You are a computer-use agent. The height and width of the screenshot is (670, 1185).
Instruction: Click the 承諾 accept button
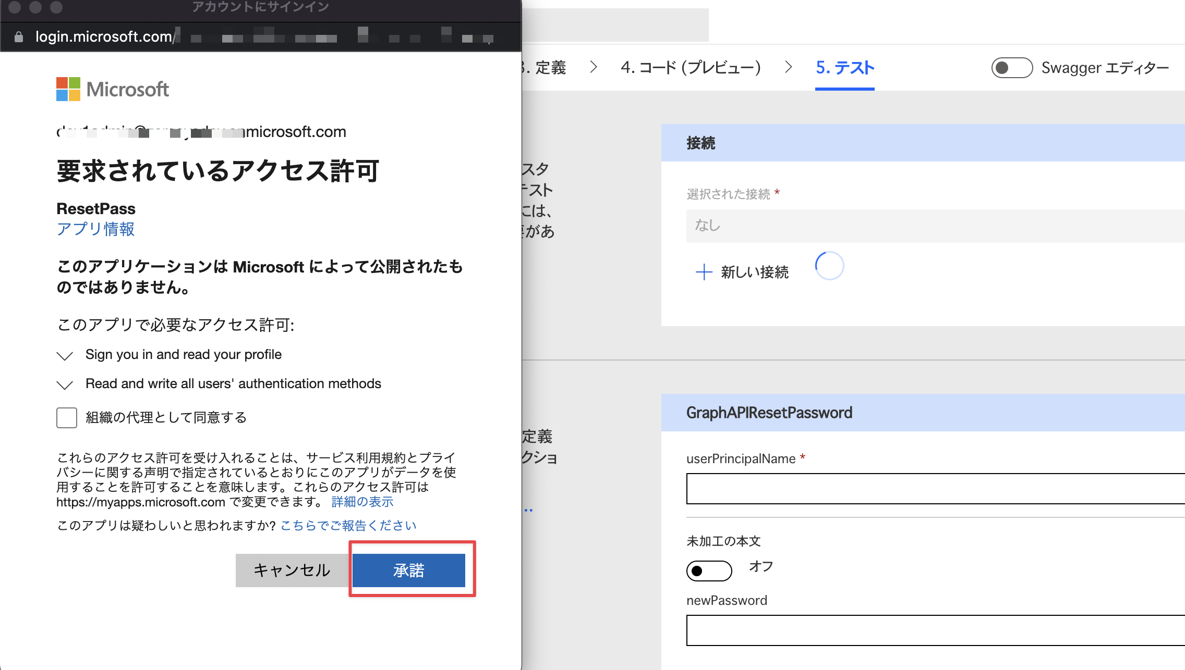408,570
